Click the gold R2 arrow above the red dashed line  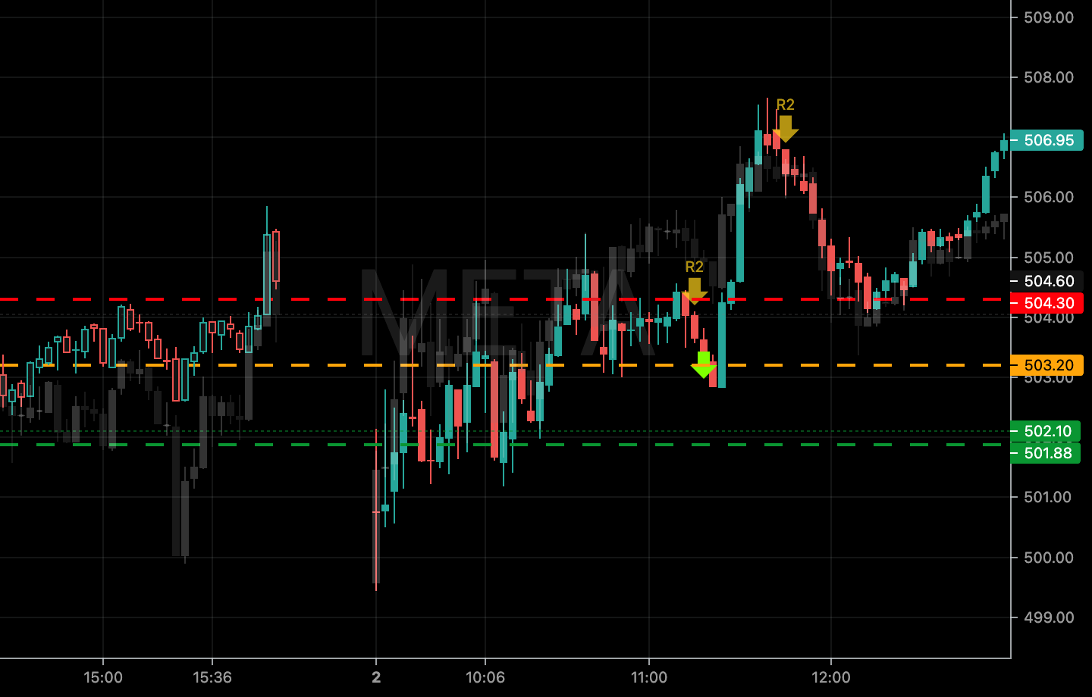(695, 290)
